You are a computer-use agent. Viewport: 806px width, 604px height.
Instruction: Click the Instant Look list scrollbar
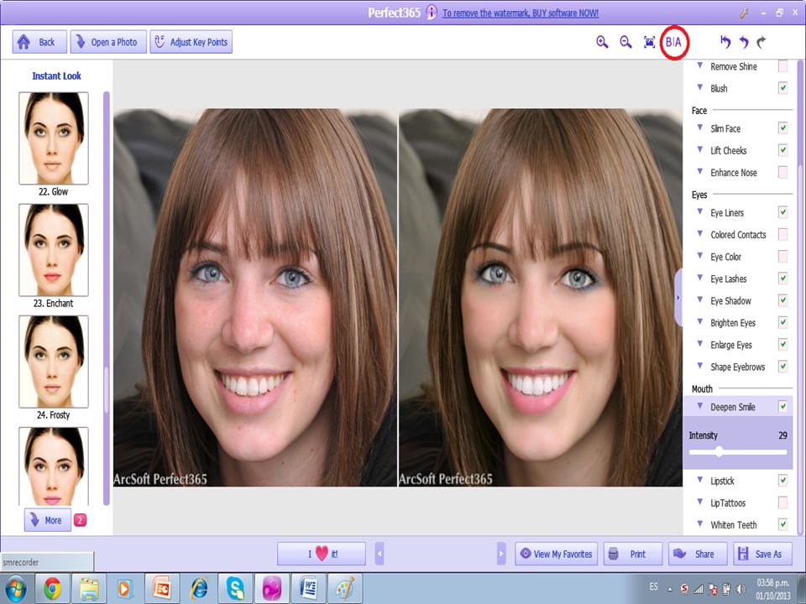tap(107, 298)
